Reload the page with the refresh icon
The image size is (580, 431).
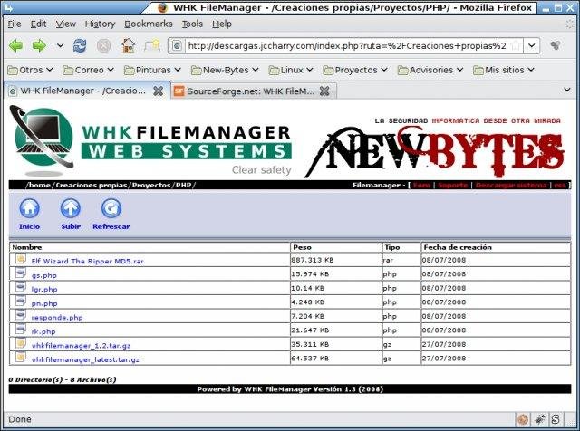(80, 46)
